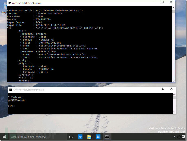This screenshot has height=141, width=187.
Task: Click the 'tspkg :' line
Action: point(24,60)
